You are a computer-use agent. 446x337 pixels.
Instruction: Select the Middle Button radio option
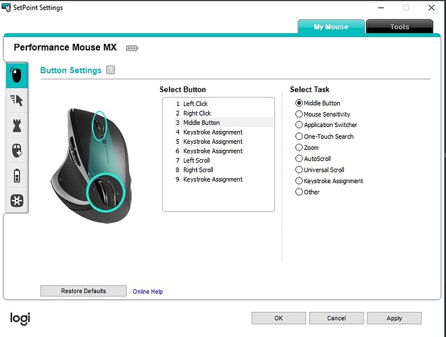click(299, 103)
